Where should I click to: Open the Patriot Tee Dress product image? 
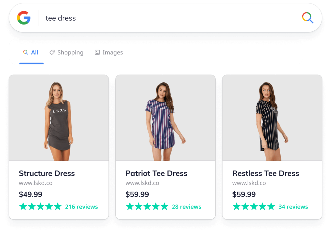pyautogui.click(x=165, y=118)
